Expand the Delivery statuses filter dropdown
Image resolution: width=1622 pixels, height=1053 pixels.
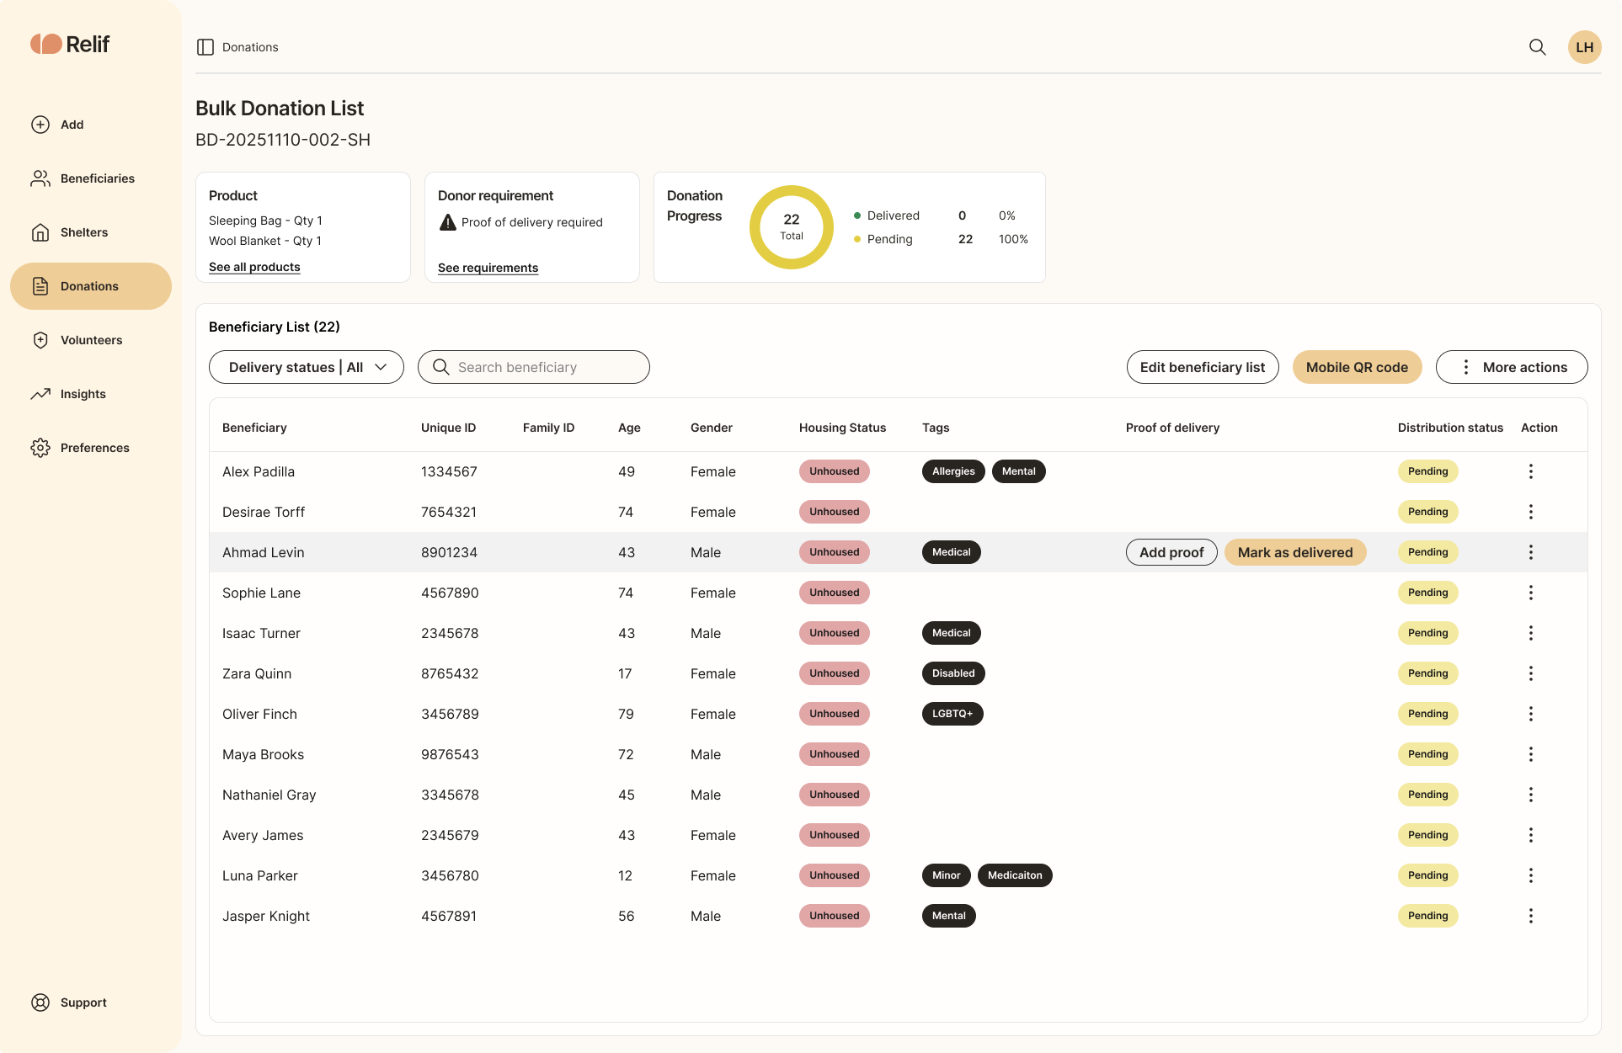pos(307,367)
